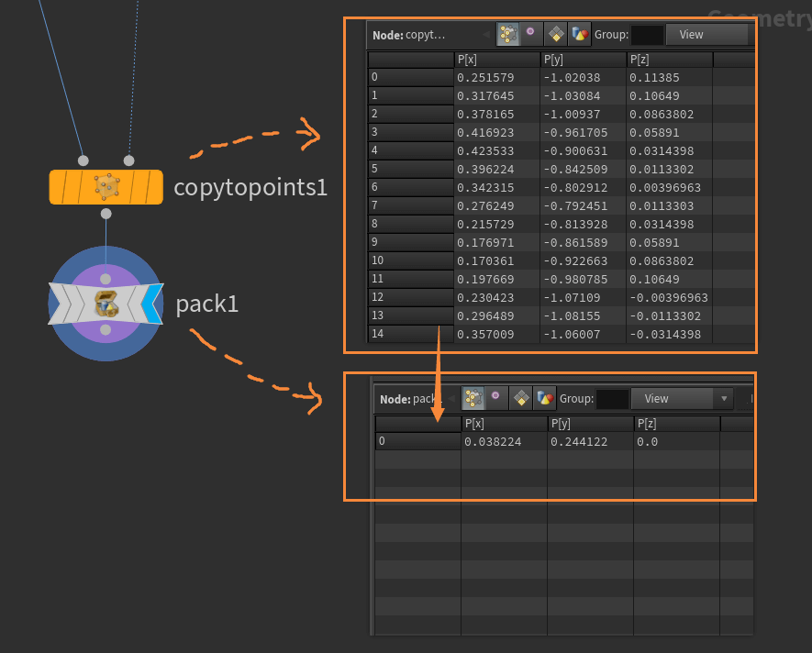
Task: Select row 0 header in pack table
Action: (417, 441)
